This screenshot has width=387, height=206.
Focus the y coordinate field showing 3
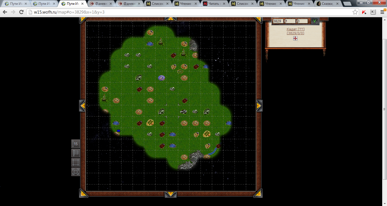(302, 21)
